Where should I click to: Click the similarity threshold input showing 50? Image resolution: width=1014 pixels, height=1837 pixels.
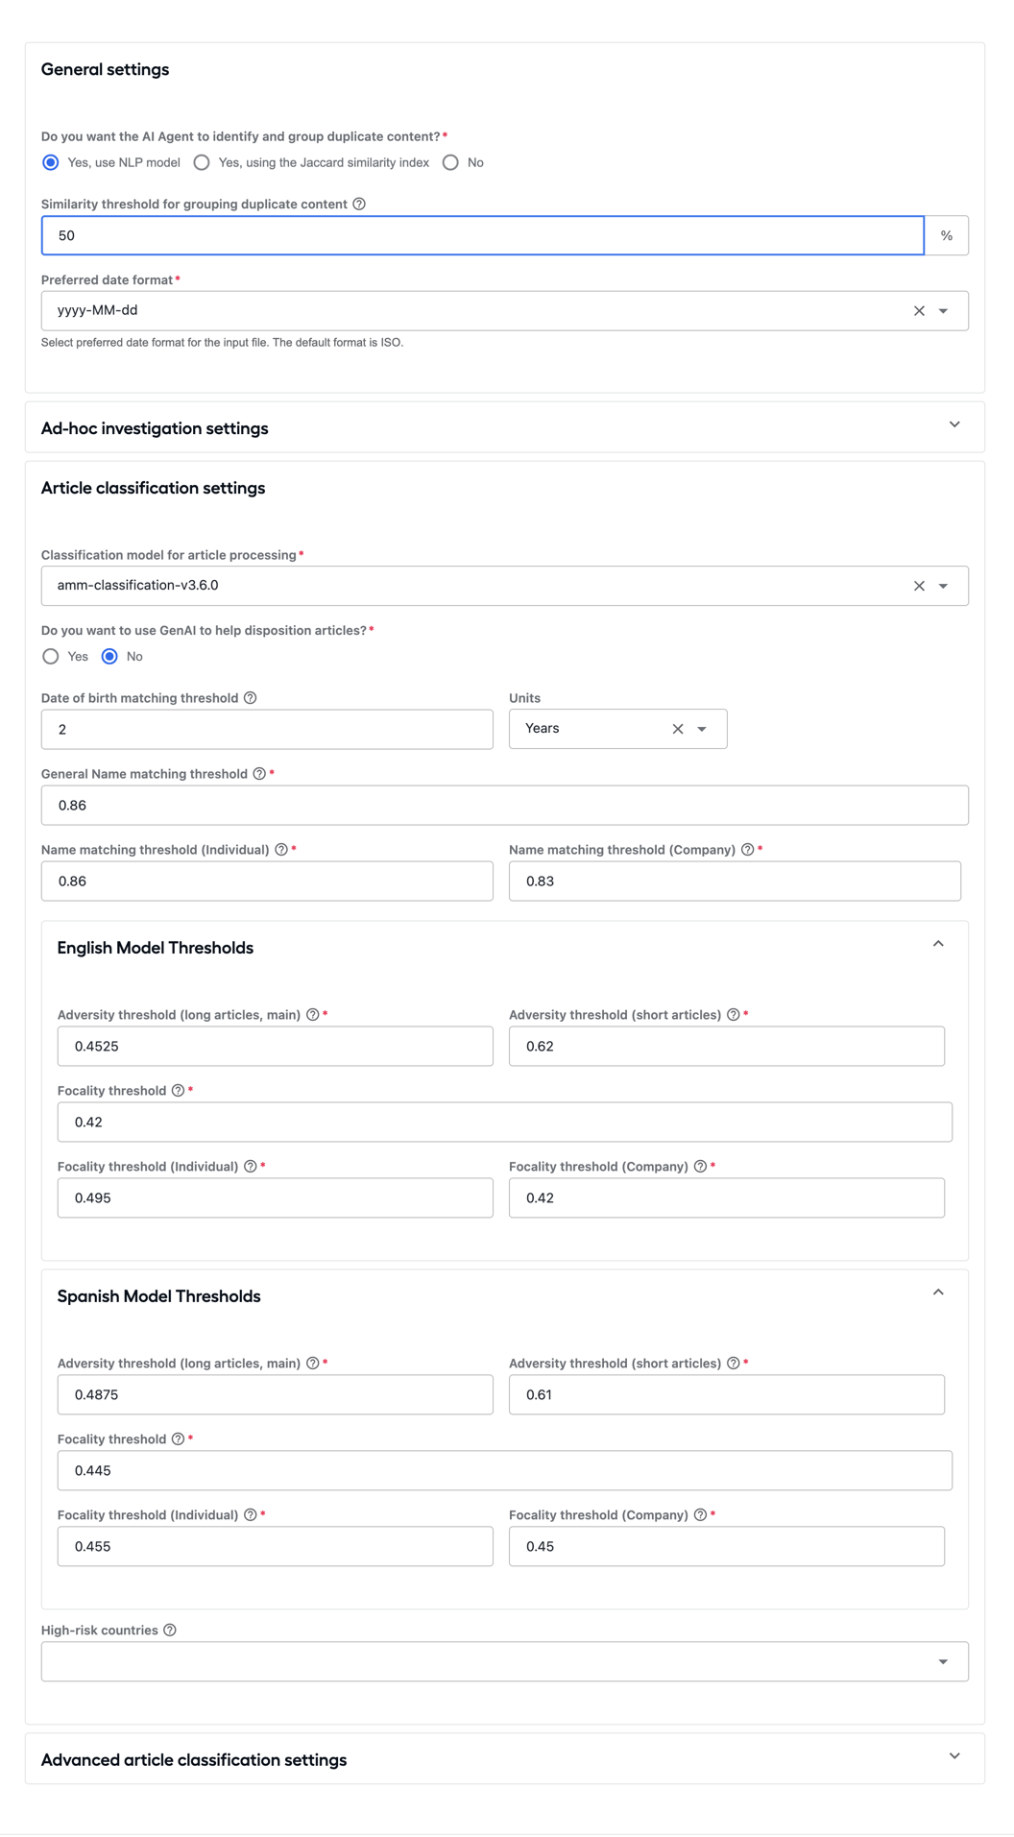coord(483,235)
